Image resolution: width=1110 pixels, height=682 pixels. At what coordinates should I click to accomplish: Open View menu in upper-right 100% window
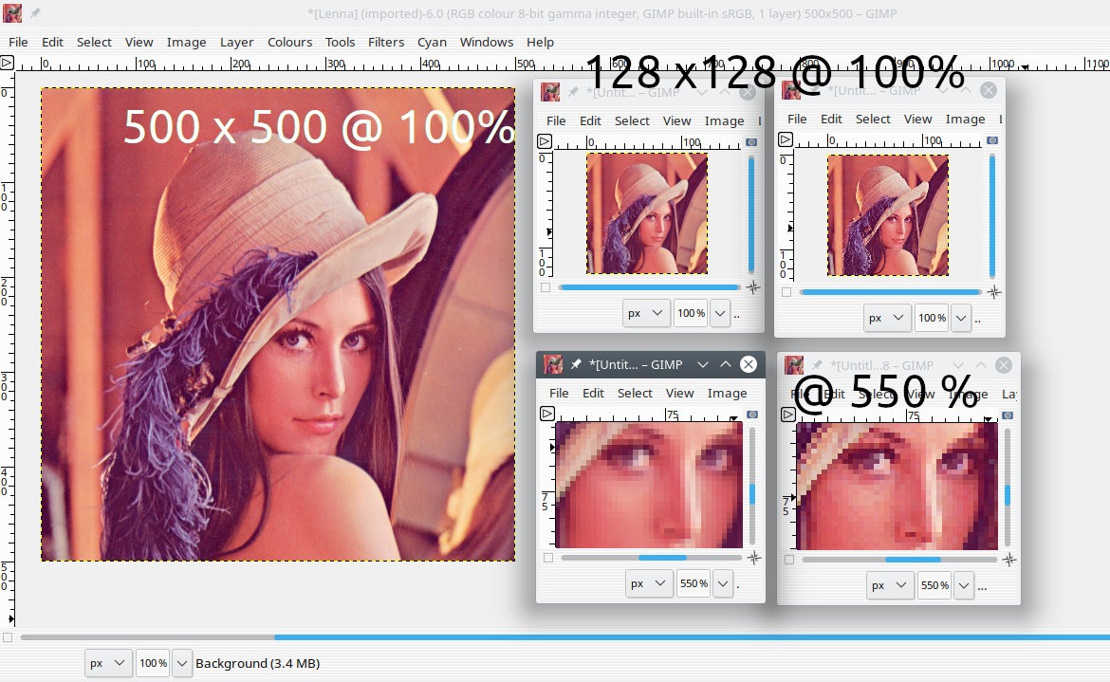click(917, 119)
